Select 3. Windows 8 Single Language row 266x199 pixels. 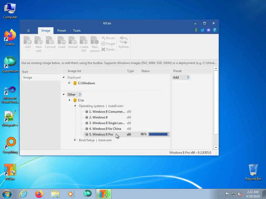[126, 123]
